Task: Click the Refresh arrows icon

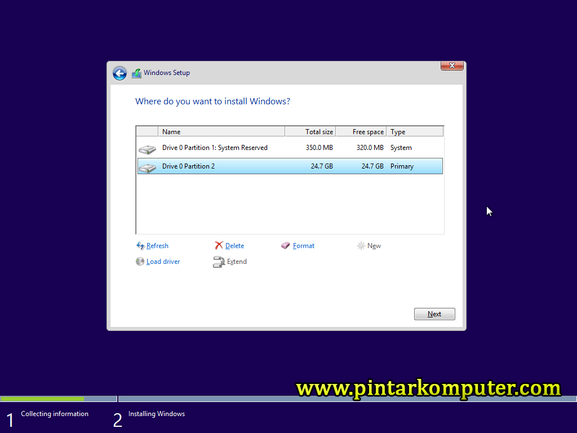Action: pyautogui.click(x=140, y=246)
